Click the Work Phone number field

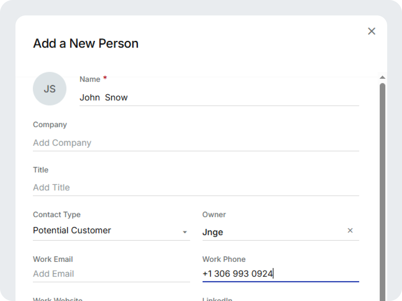pyautogui.click(x=280, y=274)
